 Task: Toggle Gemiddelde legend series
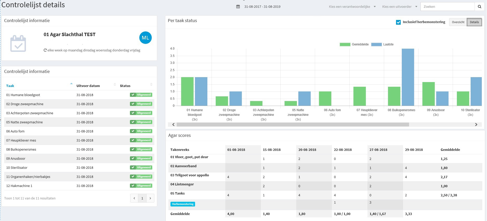pyautogui.click(x=354, y=44)
